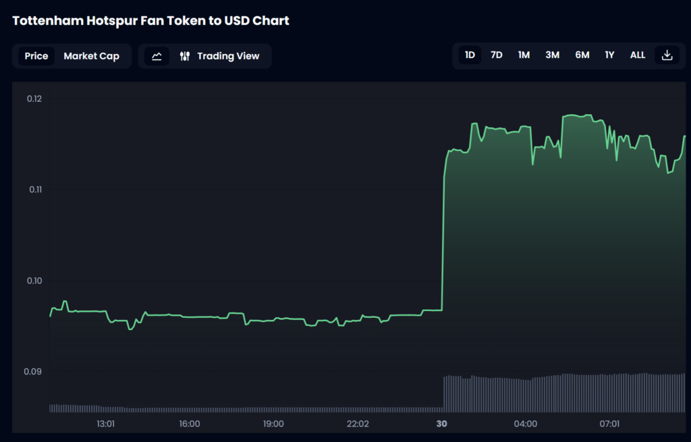Viewport: 691px width, 442px height.
Task: Click the 07:01 time axis label
Action: click(609, 424)
